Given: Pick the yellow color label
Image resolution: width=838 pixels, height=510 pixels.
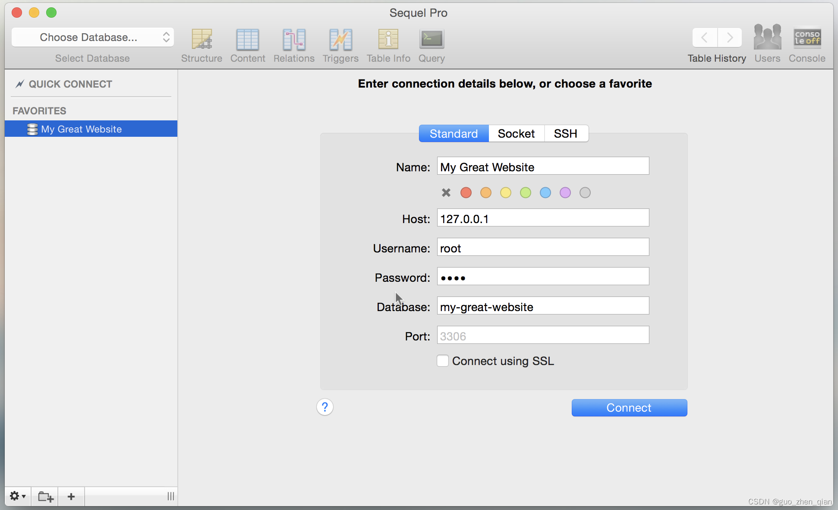Looking at the screenshot, I should pyautogui.click(x=506, y=192).
